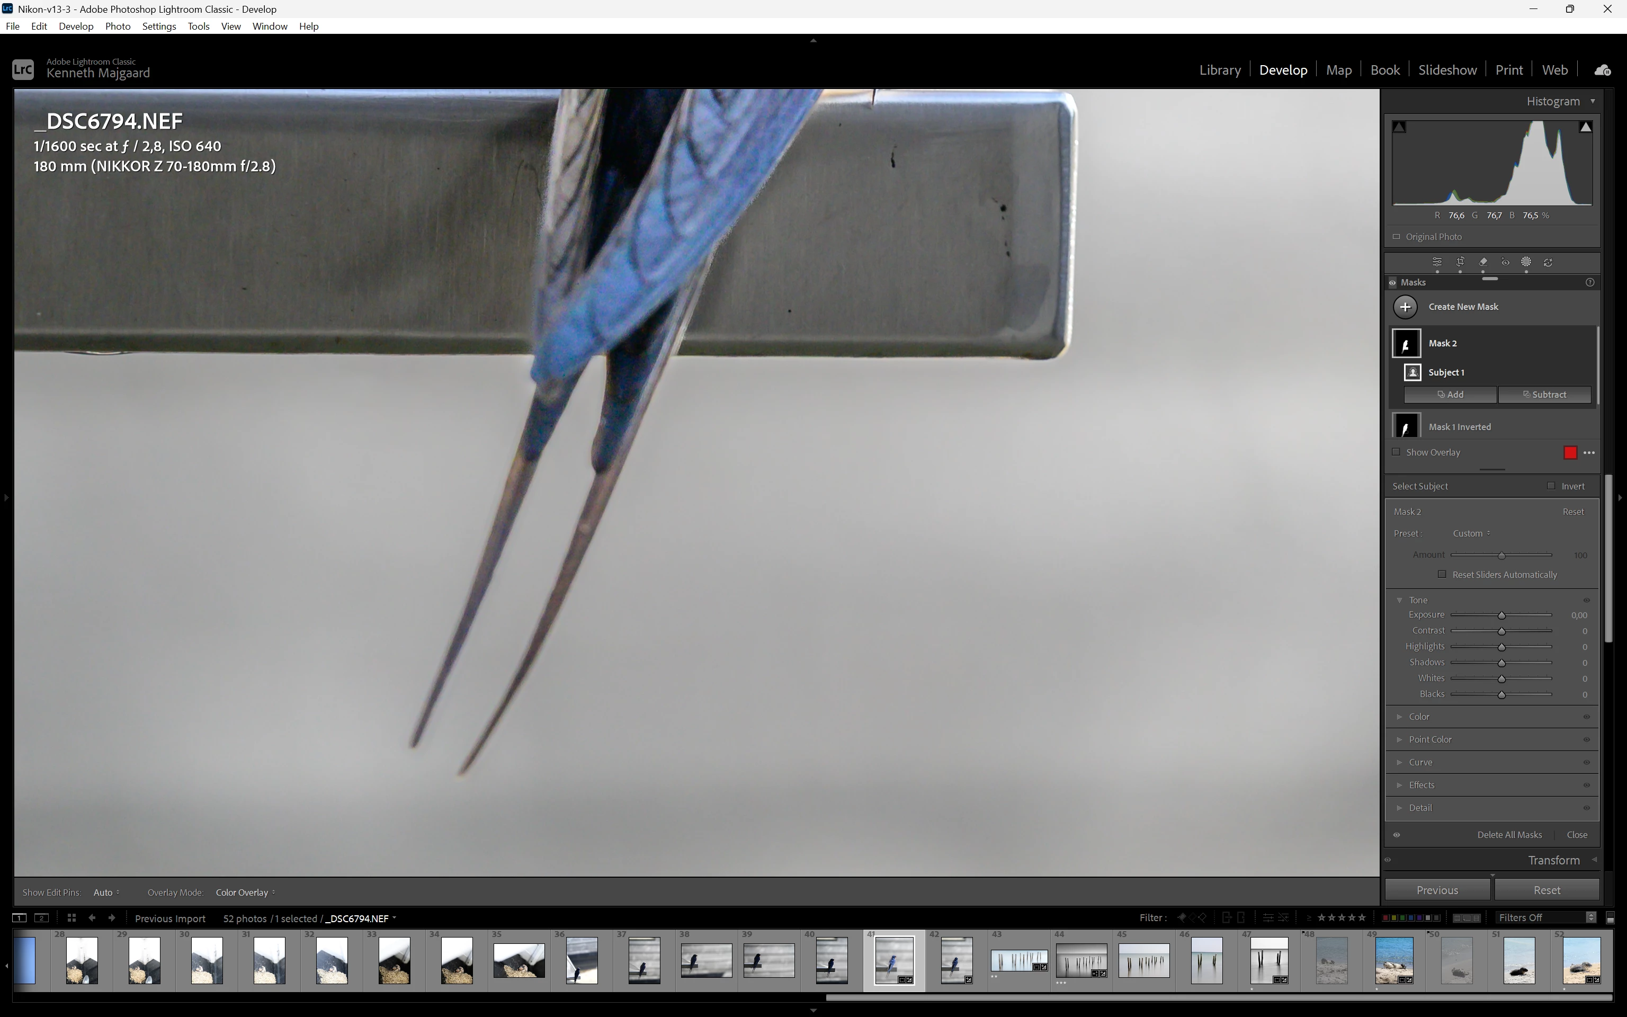The height and width of the screenshot is (1017, 1627).
Task: Click the Subtract button for Mask 2
Action: click(1544, 395)
